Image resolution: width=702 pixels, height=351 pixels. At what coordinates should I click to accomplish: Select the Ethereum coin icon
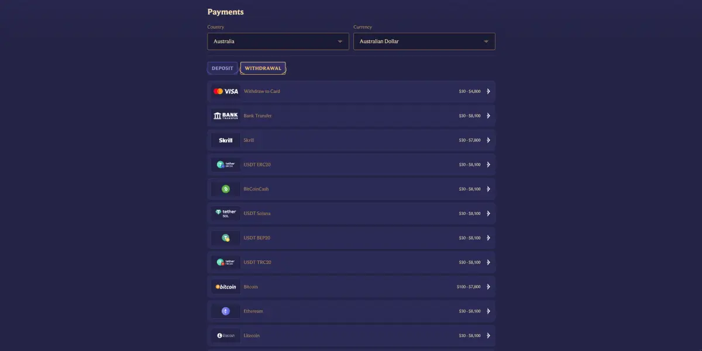click(x=225, y=311)
